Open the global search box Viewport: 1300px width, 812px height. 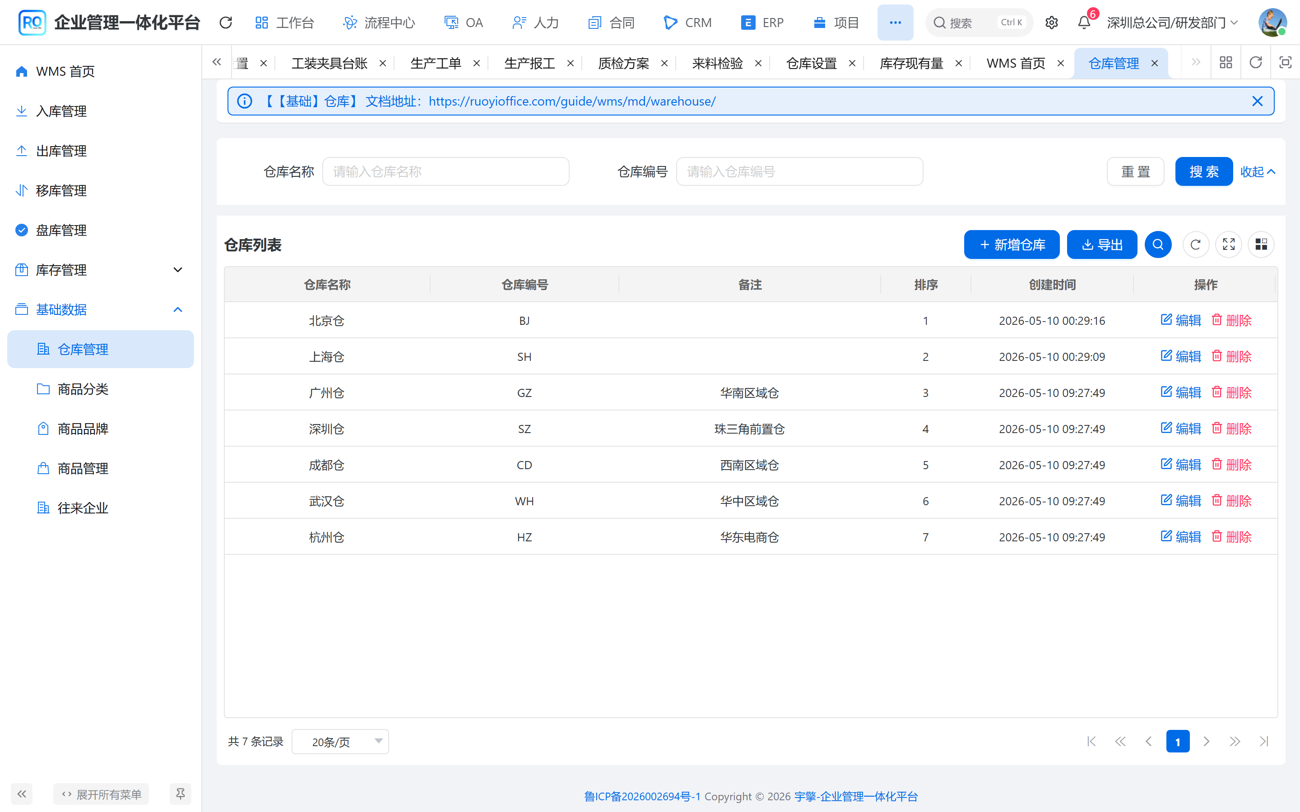coord(979,23)
